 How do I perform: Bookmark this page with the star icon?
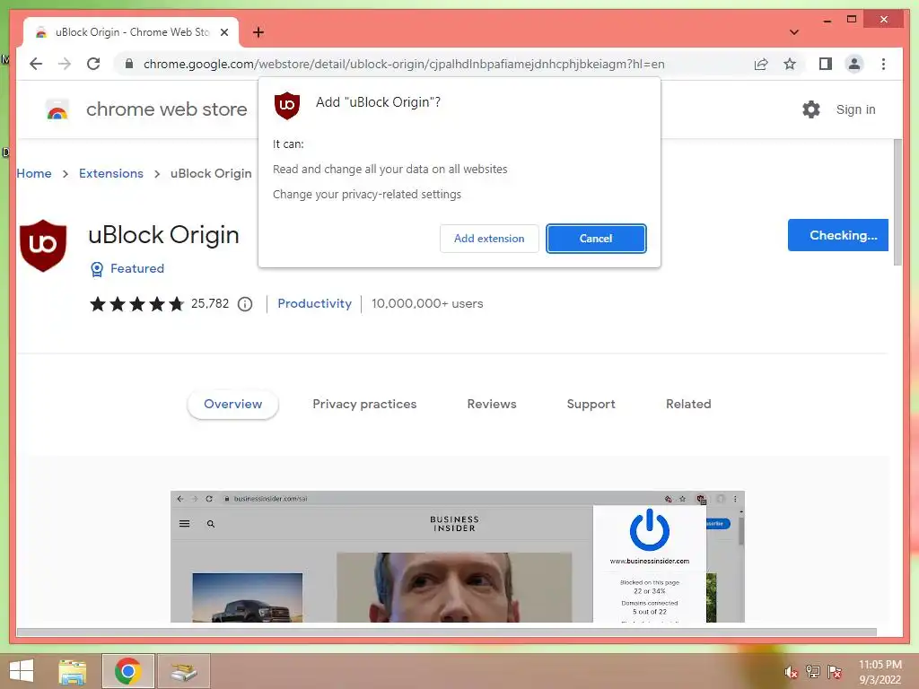[x=790, y=64]
